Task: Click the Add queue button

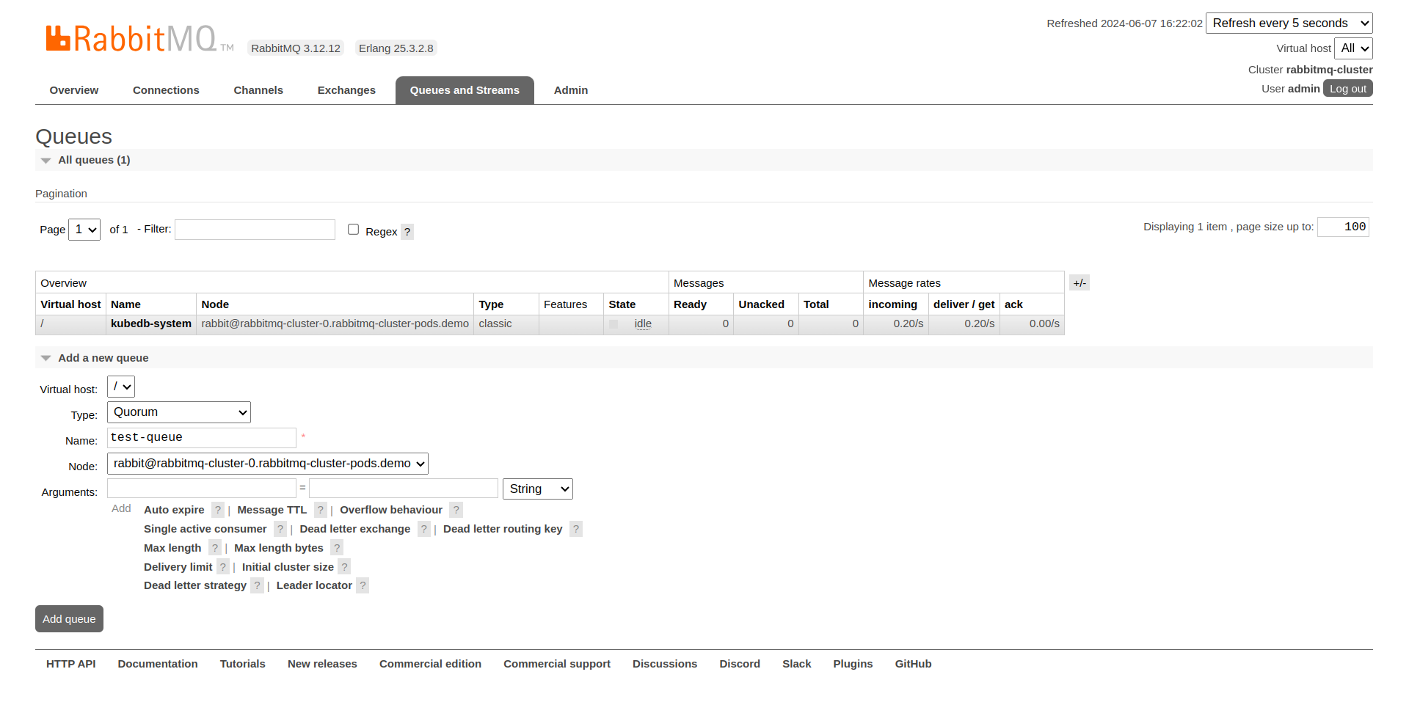Action: click(69, 619)
